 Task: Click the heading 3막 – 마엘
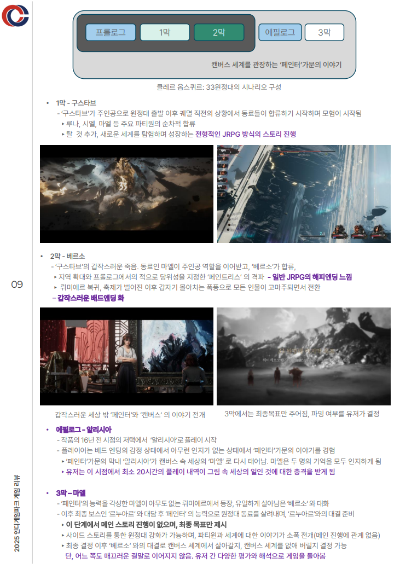pyautogui.click(x=71, y=493)
